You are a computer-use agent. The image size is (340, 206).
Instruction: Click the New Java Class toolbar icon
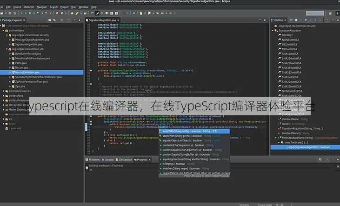coord(62,13)
